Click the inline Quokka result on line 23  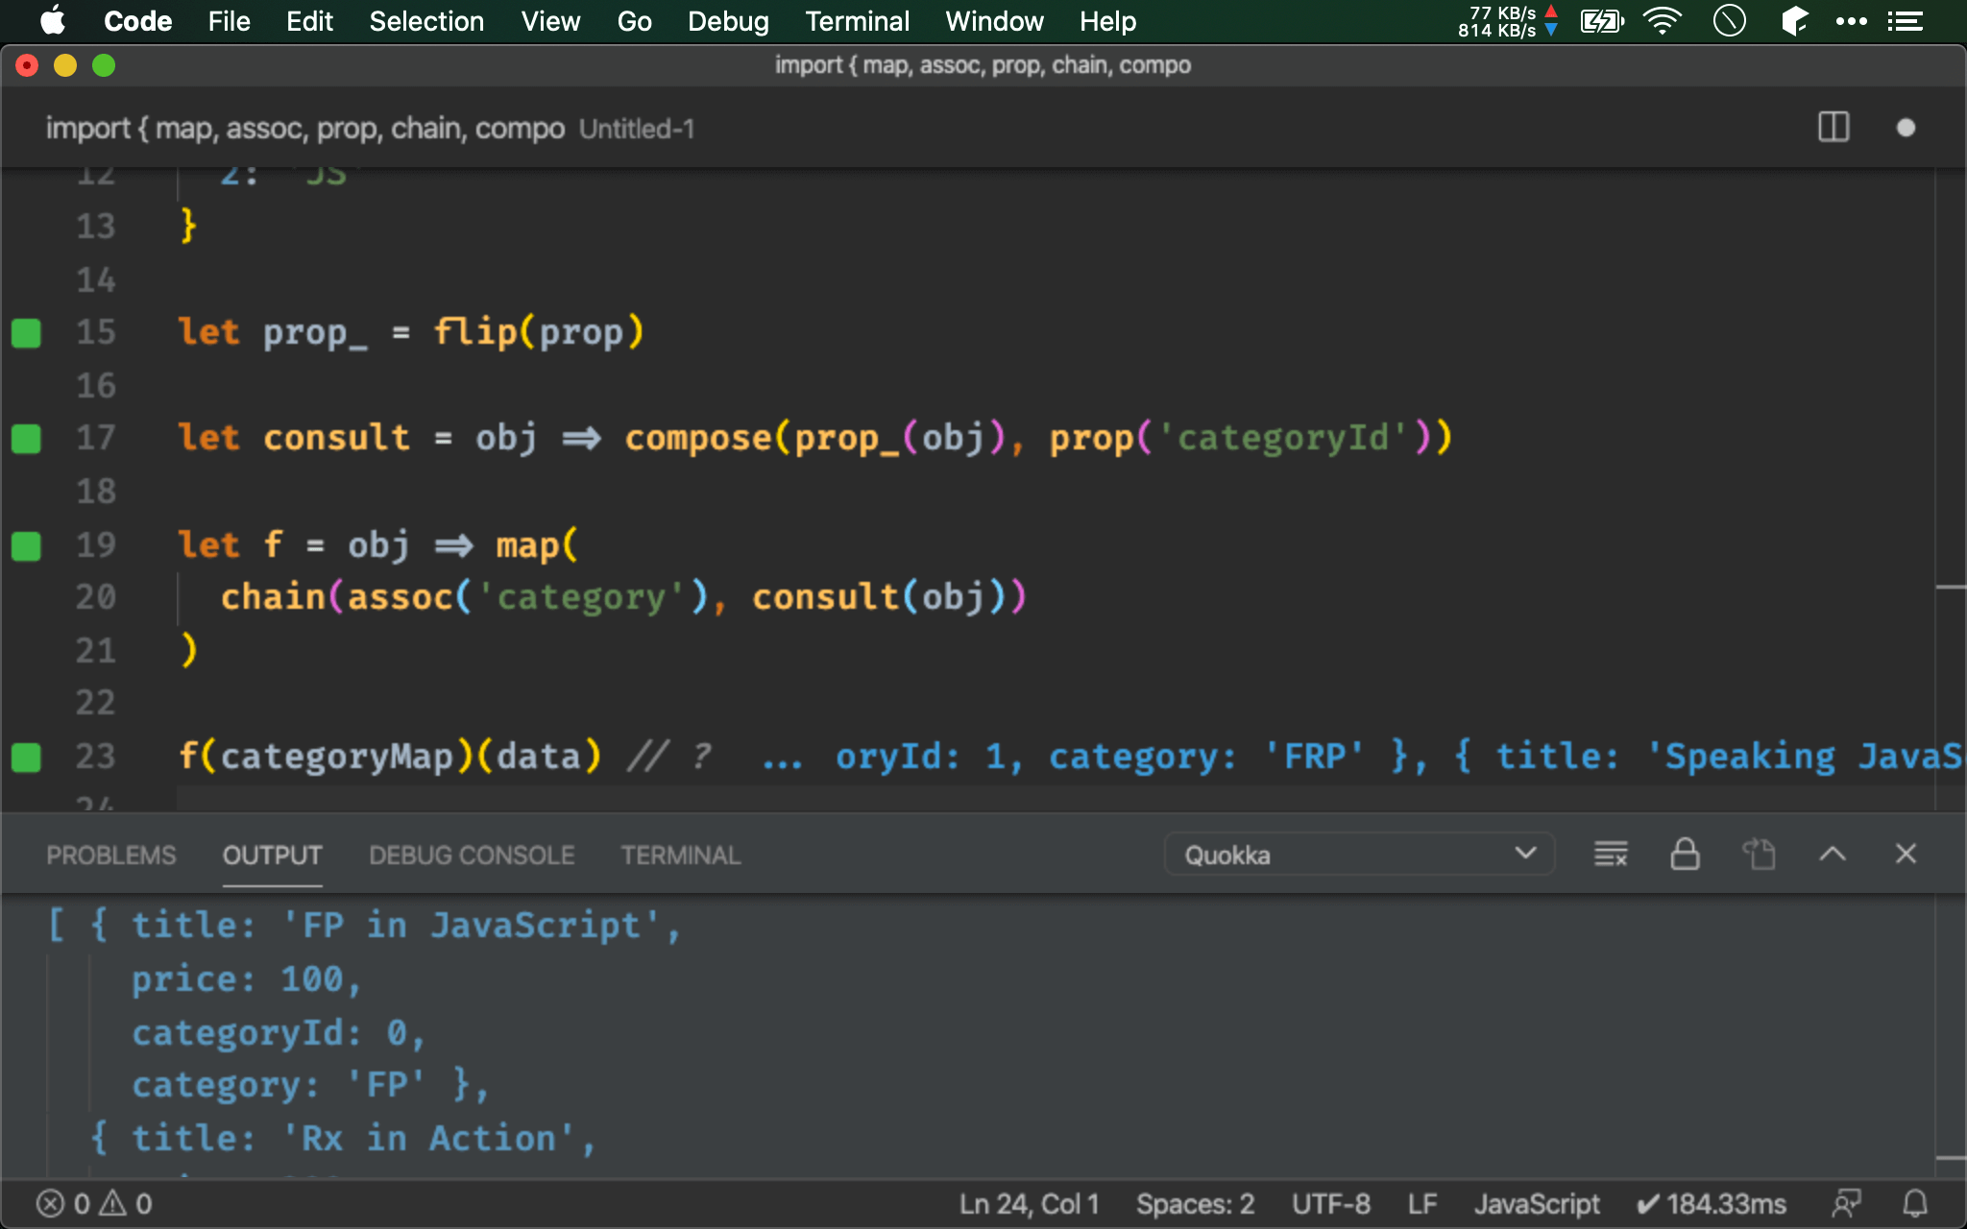[1361, 757]
